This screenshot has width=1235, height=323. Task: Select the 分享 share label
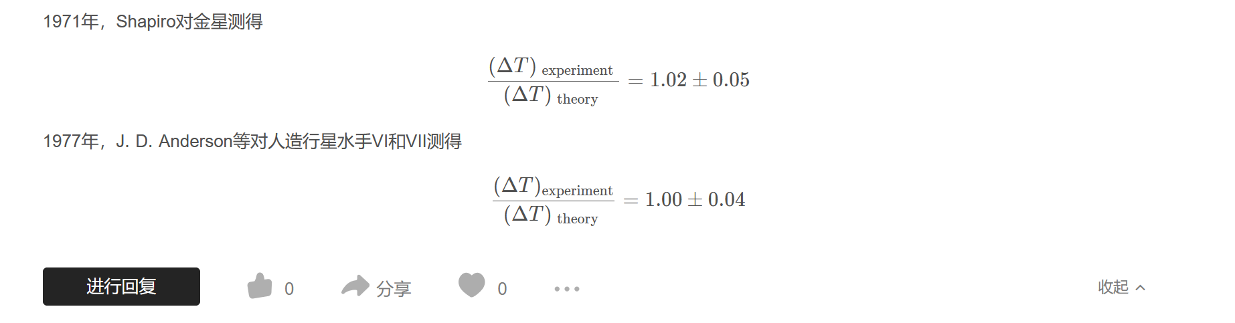click(394, 289)
